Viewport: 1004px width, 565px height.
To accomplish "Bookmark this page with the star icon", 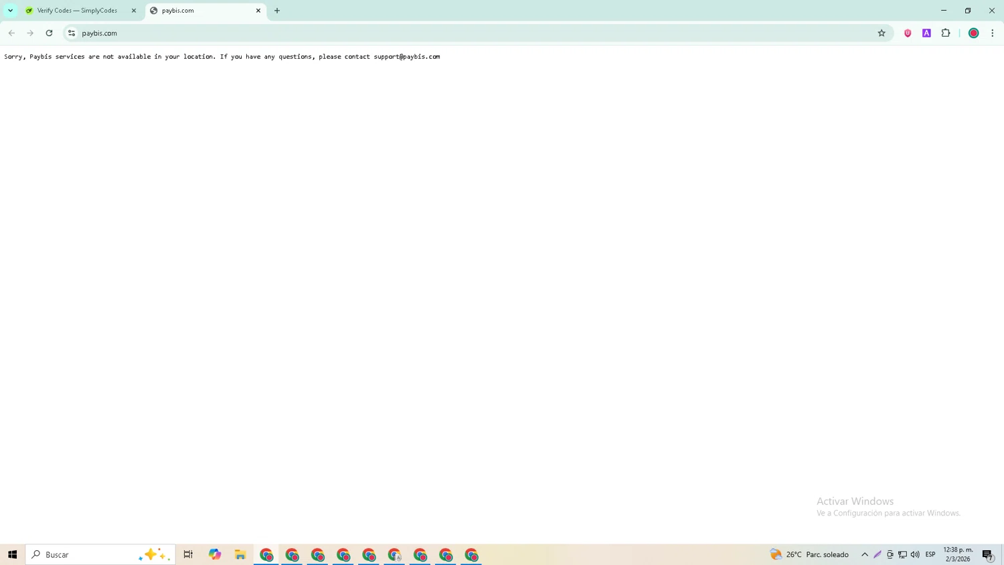I will point(882,33).
